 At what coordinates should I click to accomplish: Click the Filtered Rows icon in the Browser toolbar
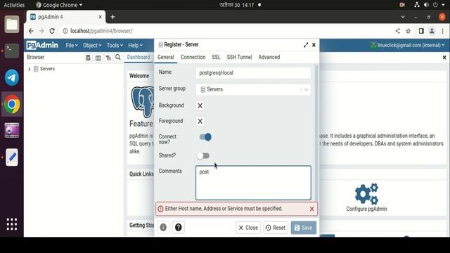[x=108, y=58]
